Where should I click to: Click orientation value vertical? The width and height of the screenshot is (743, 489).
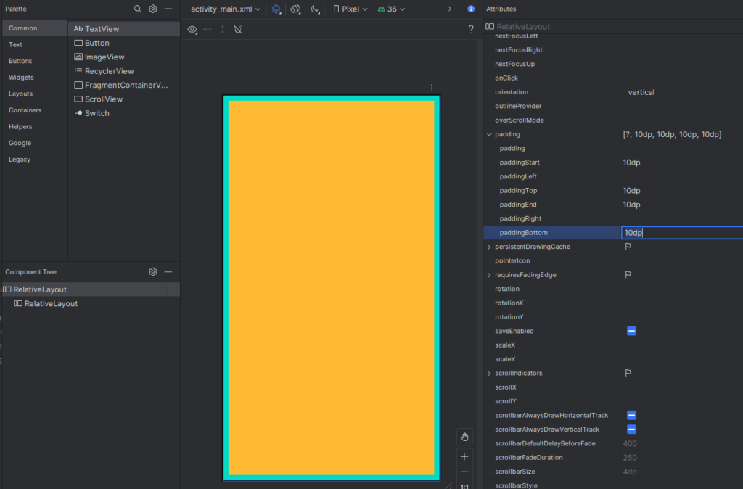tap(641, 92)
